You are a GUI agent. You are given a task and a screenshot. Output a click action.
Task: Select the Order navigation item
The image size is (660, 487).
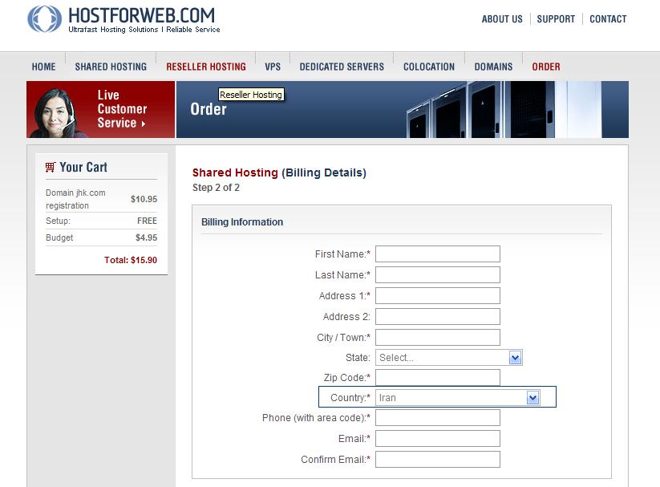[546, 67]
